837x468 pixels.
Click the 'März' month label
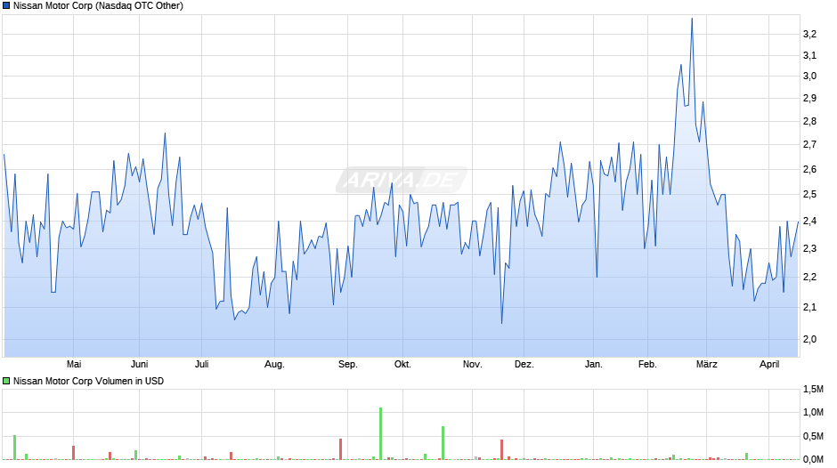click(707, 364)
